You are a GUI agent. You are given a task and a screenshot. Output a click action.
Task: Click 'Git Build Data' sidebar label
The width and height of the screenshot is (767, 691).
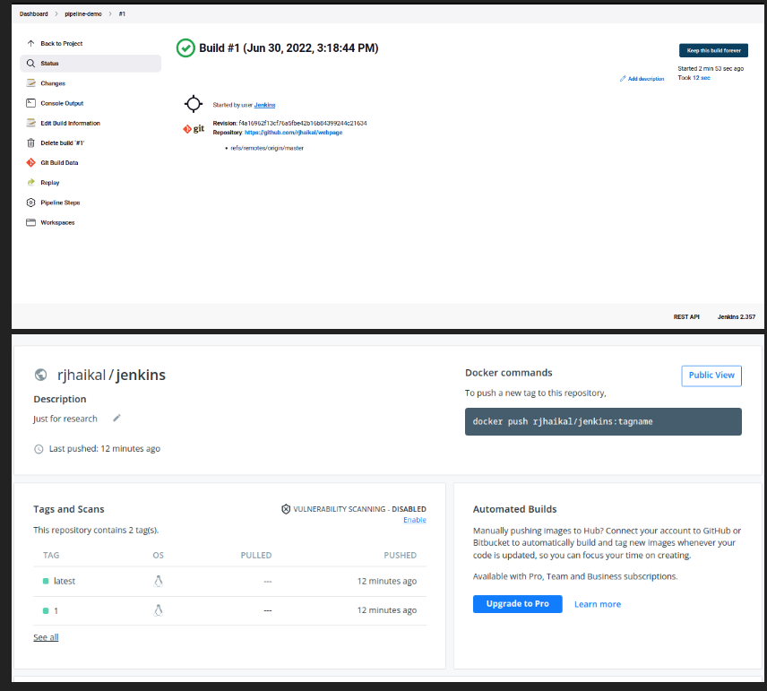click(x=59, y=163)
